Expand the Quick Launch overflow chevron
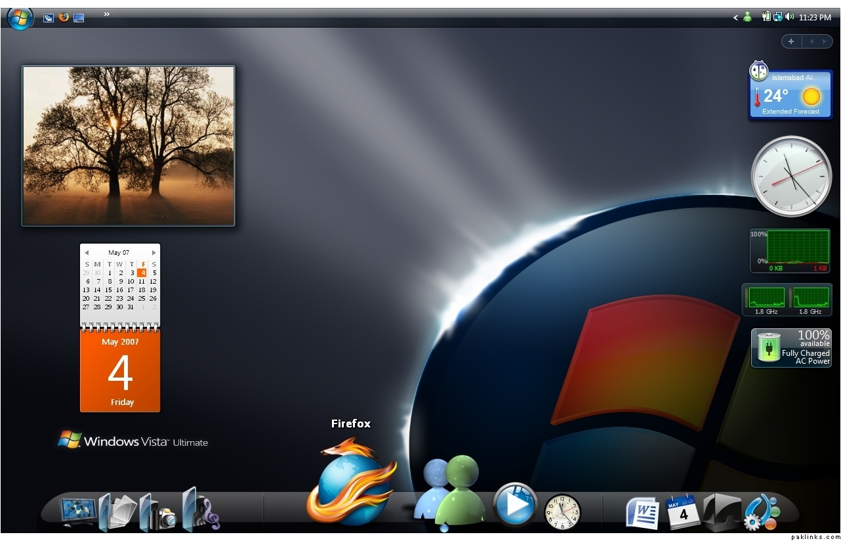 (106, 14)
